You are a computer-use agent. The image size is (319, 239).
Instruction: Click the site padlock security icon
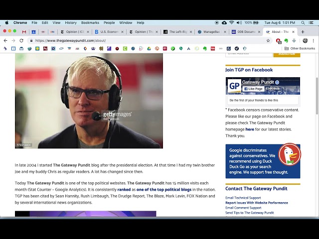coord(31,41)
